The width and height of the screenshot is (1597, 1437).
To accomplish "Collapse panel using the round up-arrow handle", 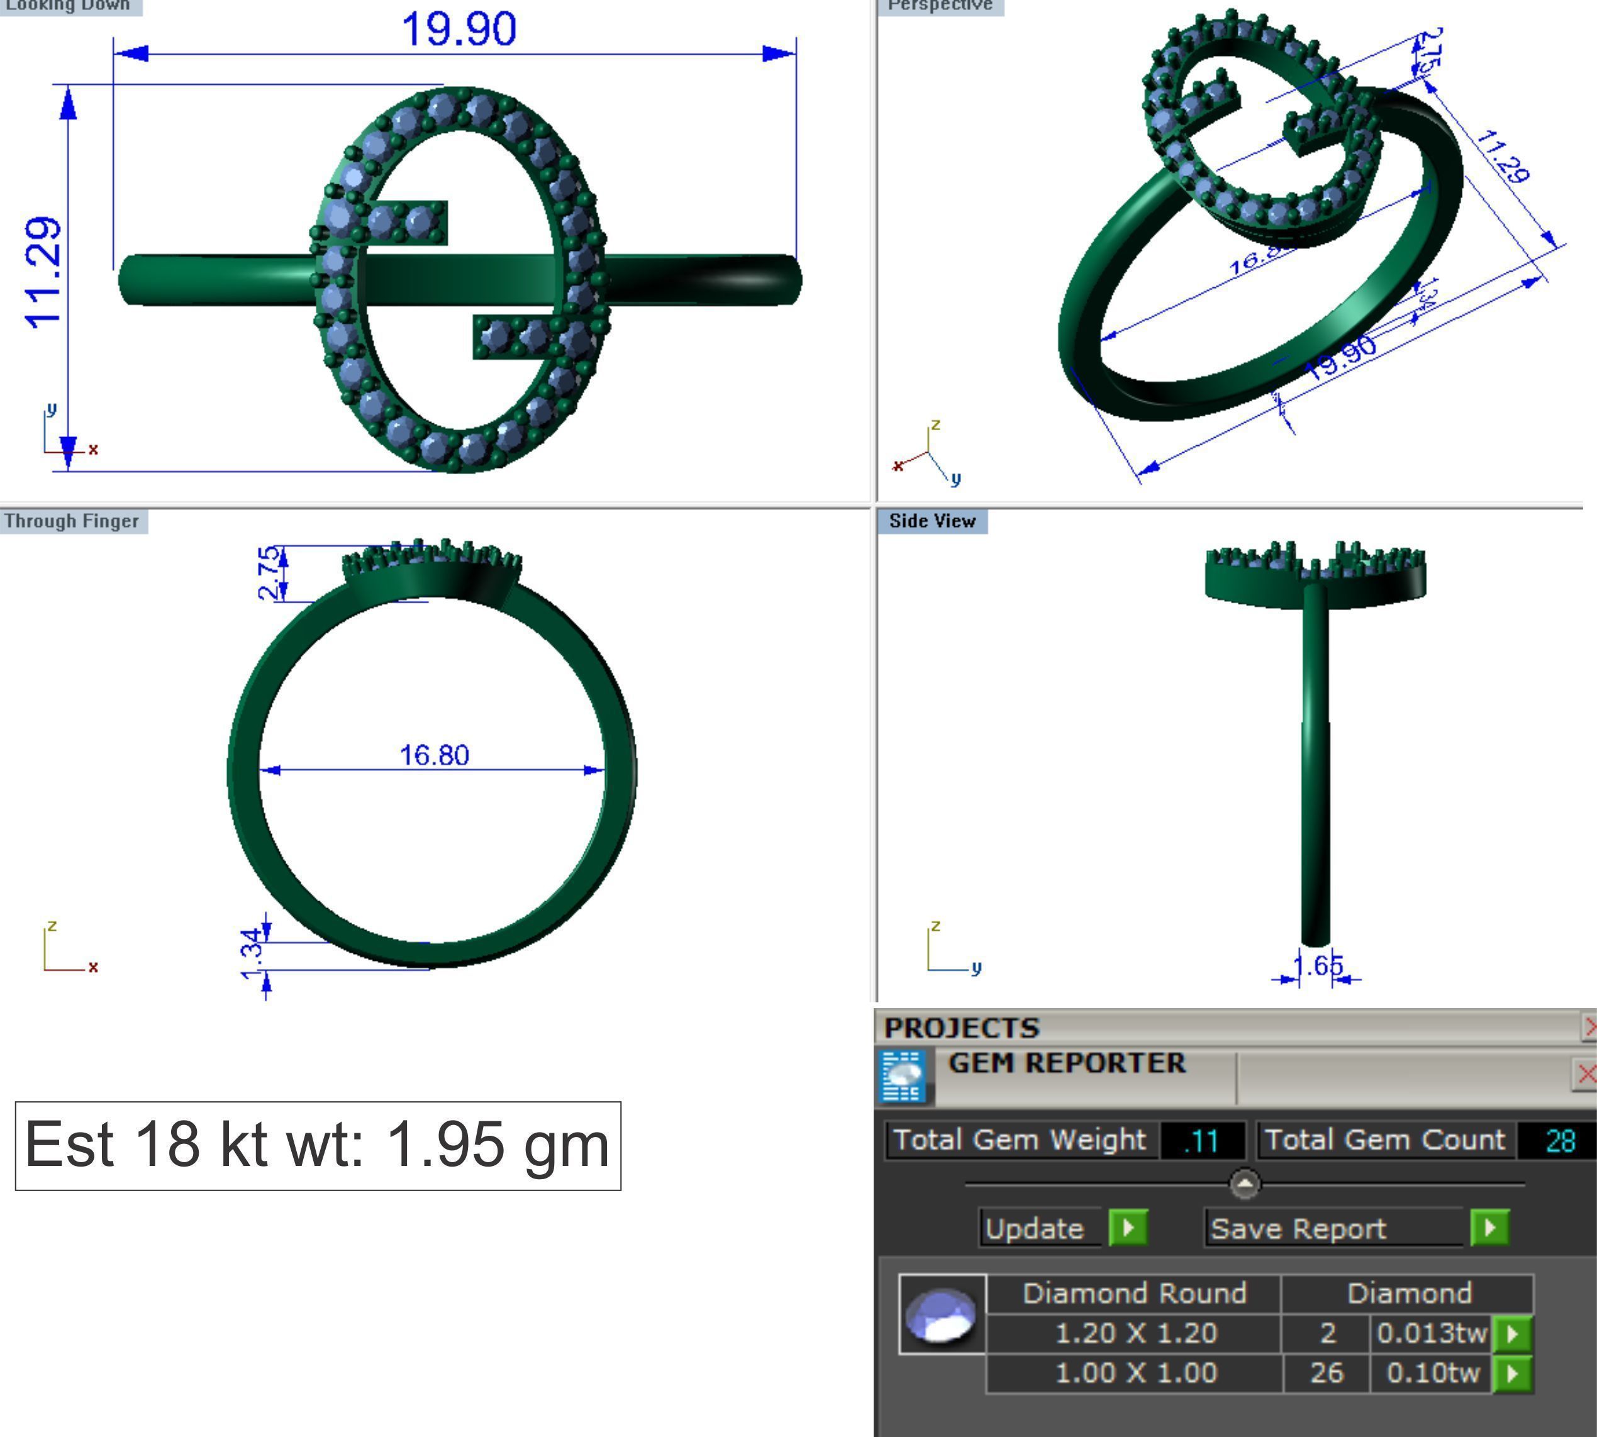I will 1245,1184.
